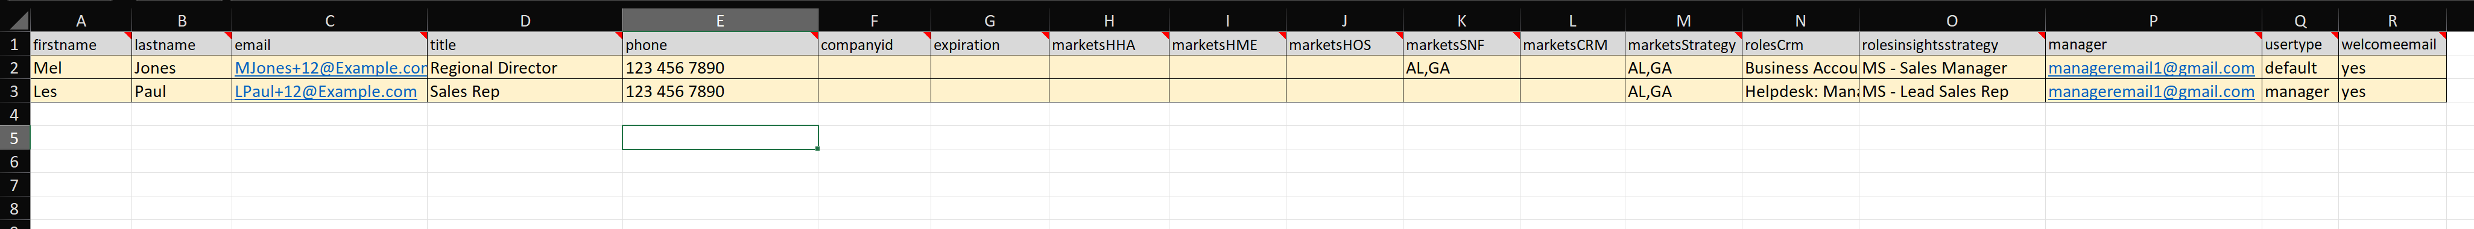Select column P header
Viewport: 2474px width, 229px height.
[x=2153, y=20]
